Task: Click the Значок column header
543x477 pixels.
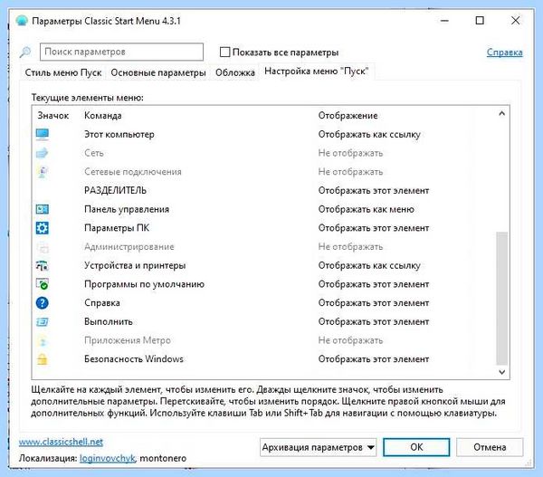Action: [53, 115]
